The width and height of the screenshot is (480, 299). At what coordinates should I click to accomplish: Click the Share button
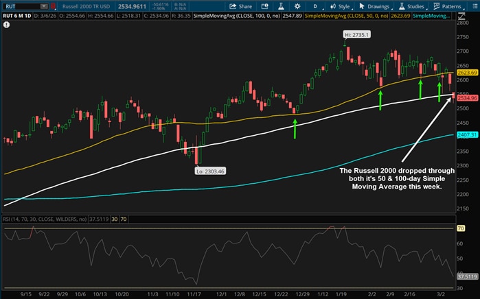tap(240, 6)
